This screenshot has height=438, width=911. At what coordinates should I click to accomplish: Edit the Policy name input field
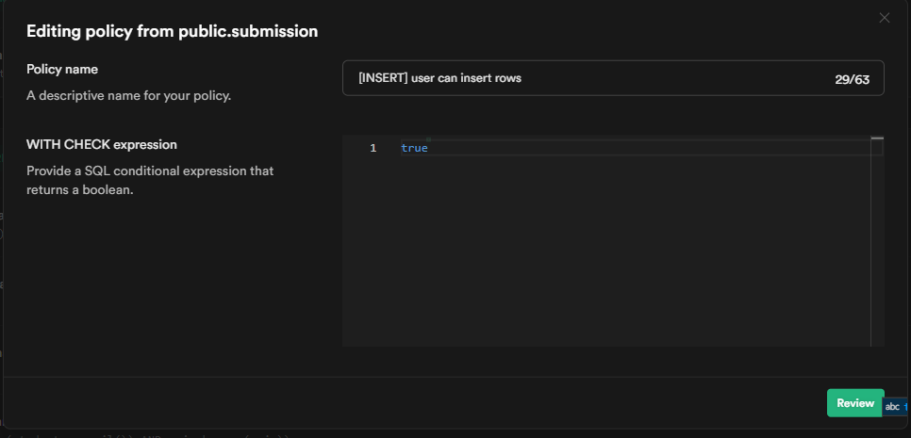(613, 78)
